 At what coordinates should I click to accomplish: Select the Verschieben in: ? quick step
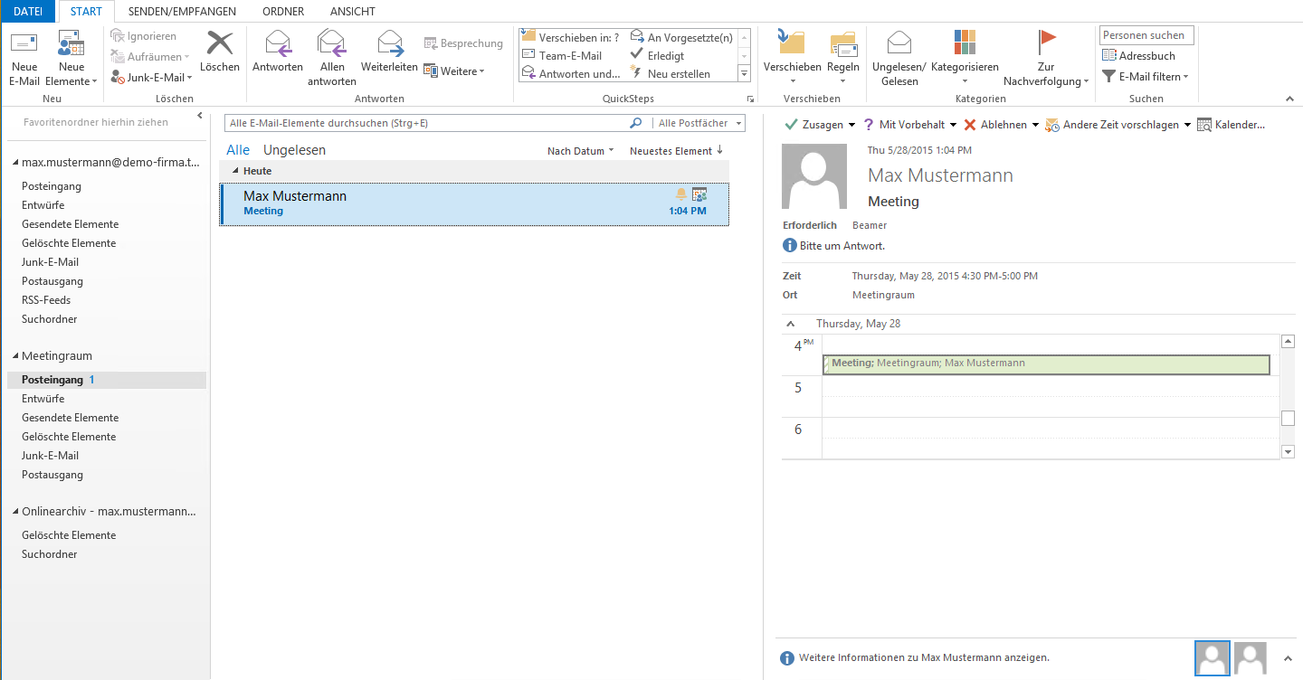click(x=571, y=37)
